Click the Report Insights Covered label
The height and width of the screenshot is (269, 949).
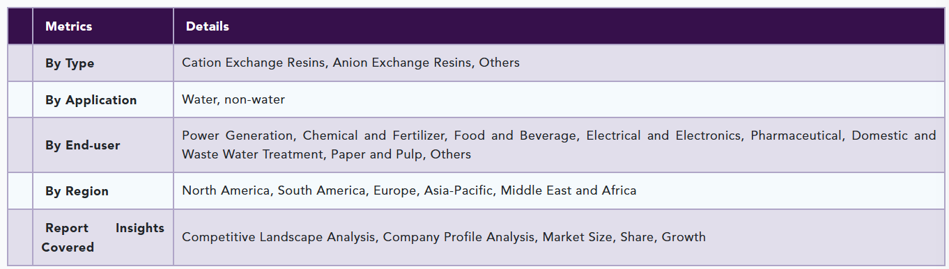(x=103, y=238)
